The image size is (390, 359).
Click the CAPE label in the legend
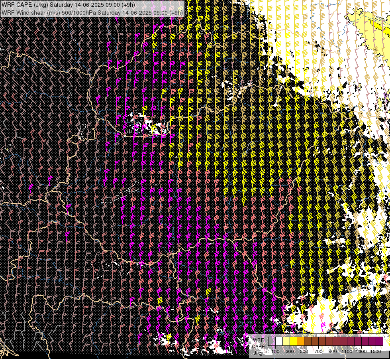(x=259, y=347)
